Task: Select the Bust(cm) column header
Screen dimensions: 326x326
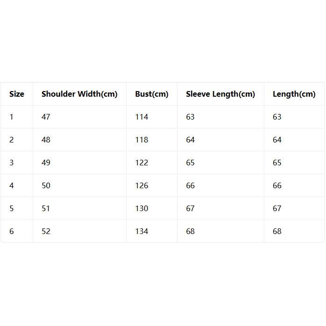Action: click(x=152, y=94)
